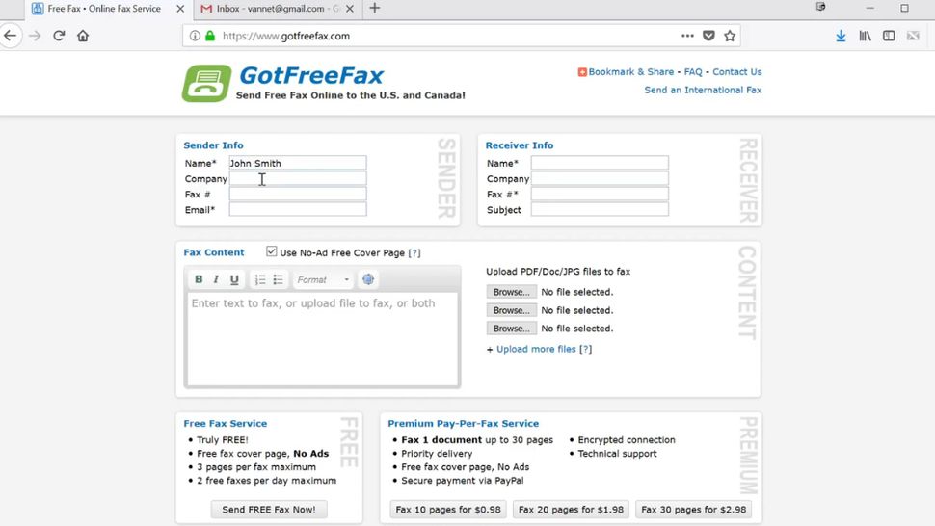Click the second Browse... file button
Screen dimensions: 935x526
pyautogui.click(x=511, y=310)
